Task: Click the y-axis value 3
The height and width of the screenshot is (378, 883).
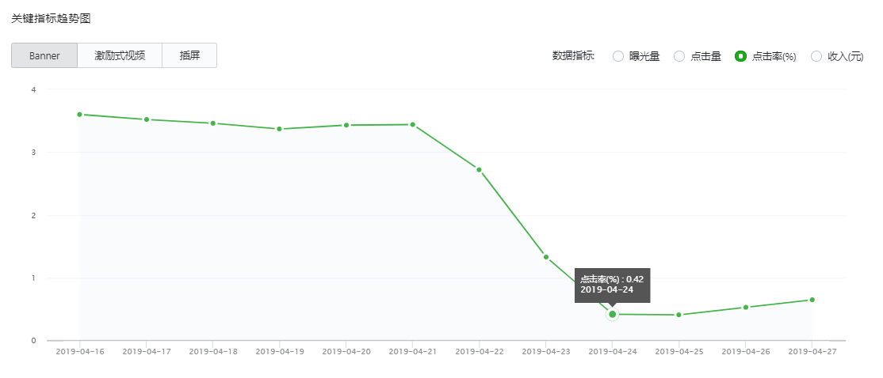Action: click(x=34, y=152)
